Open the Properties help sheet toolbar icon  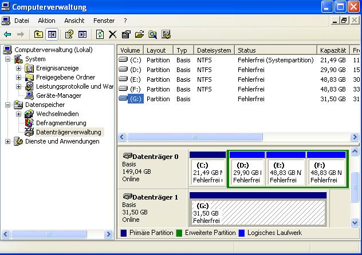pos(69,34)
